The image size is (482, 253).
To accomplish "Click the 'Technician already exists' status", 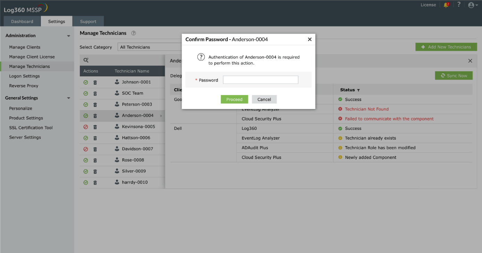I will [x=371, y=138].
